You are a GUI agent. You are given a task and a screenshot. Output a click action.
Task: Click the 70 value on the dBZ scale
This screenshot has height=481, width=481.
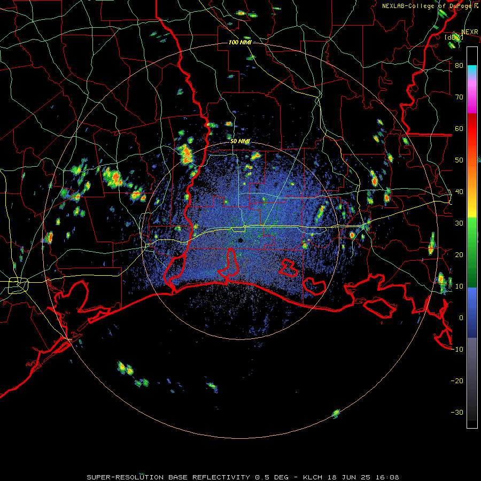[x=459, y=97]
